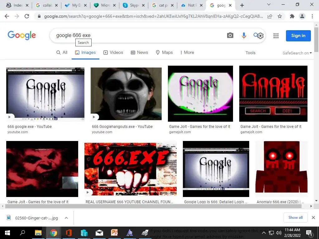This screenshot has height=239, width=319.
Task: Open Chrome extensions puzzle icon
Action: click(292, 16)
